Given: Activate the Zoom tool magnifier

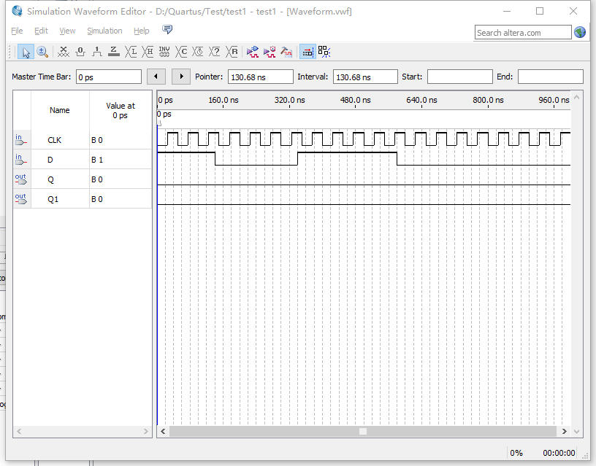Looking at the screenshot, I should point(42,52).
